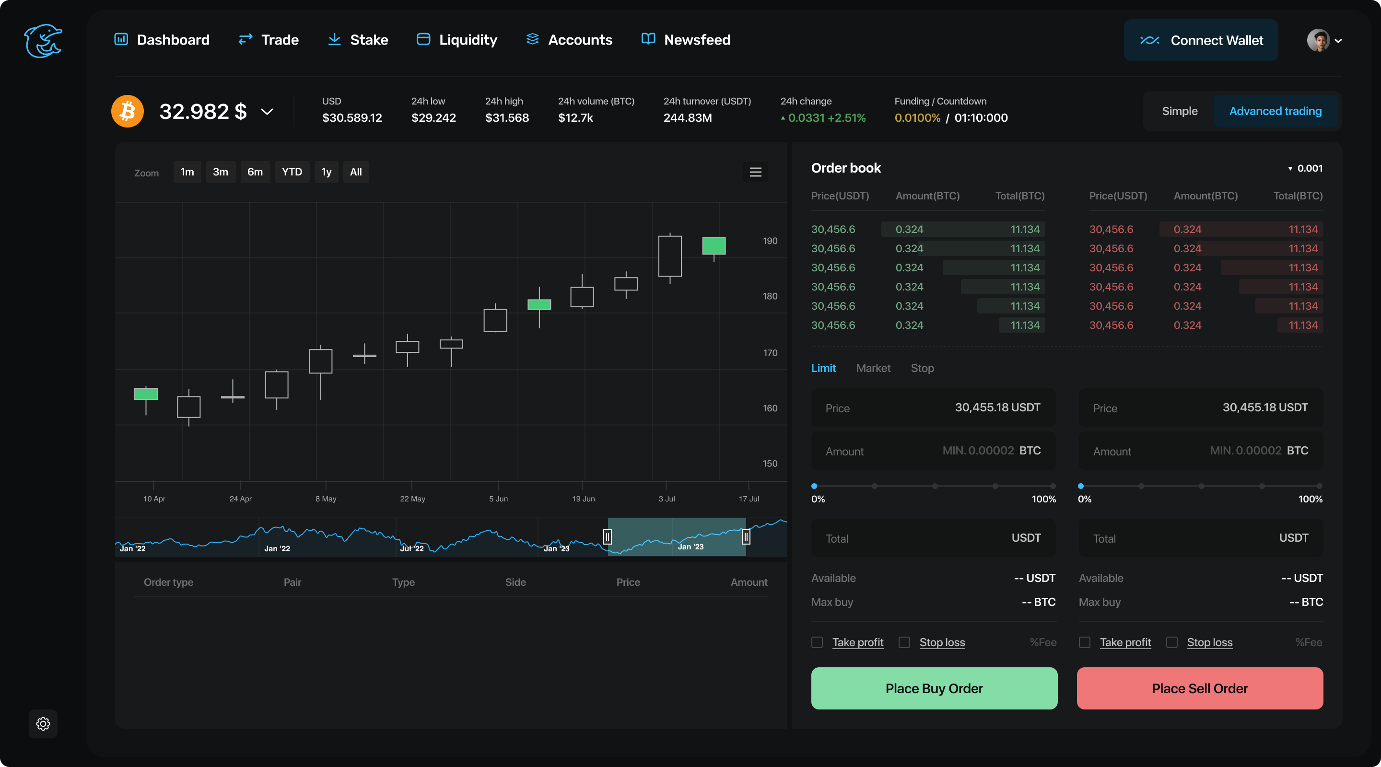Open the order book precision 0.001 dropdown
This screenshot has width=1381, height=767.
click(x=1305, y=168)
